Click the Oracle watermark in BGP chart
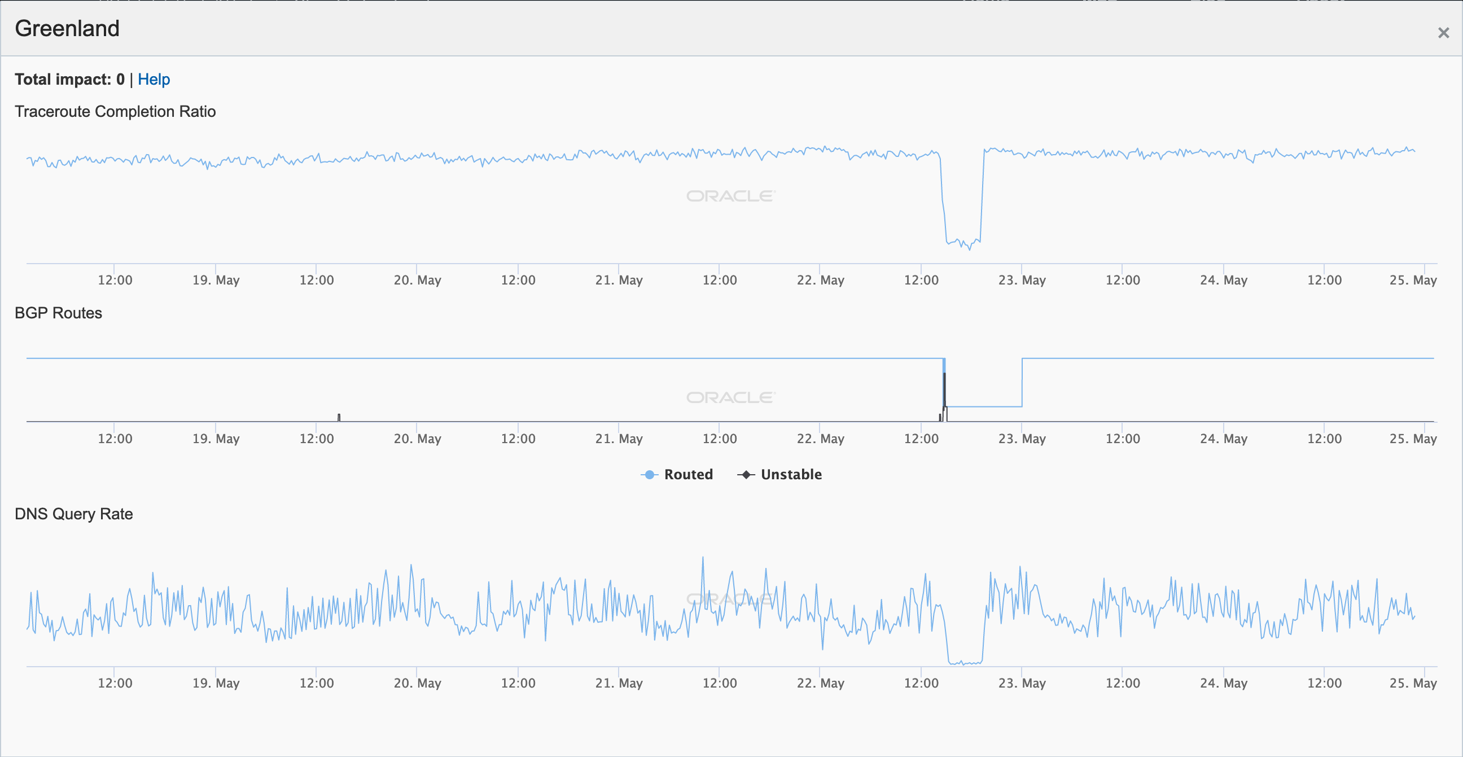Image resolution: width=1463 pixels, height=757 pixels. (x=730, y=397)
